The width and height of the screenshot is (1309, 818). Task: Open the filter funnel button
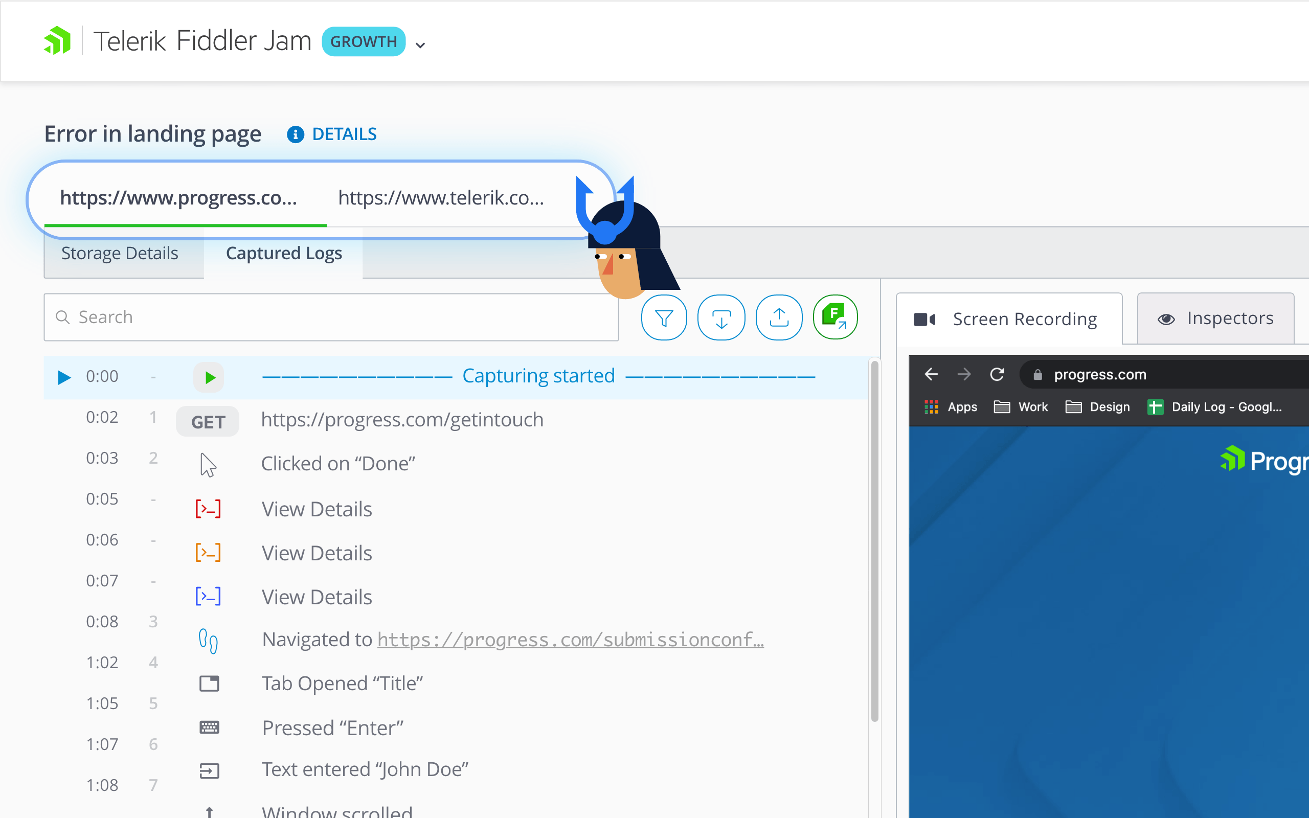tap(664, 317)
